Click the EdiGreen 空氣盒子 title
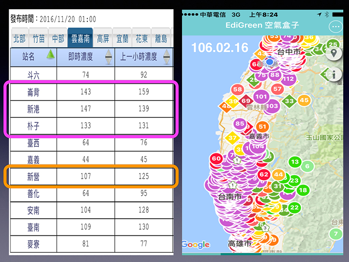The image size is (349, 262). (262, 25)
